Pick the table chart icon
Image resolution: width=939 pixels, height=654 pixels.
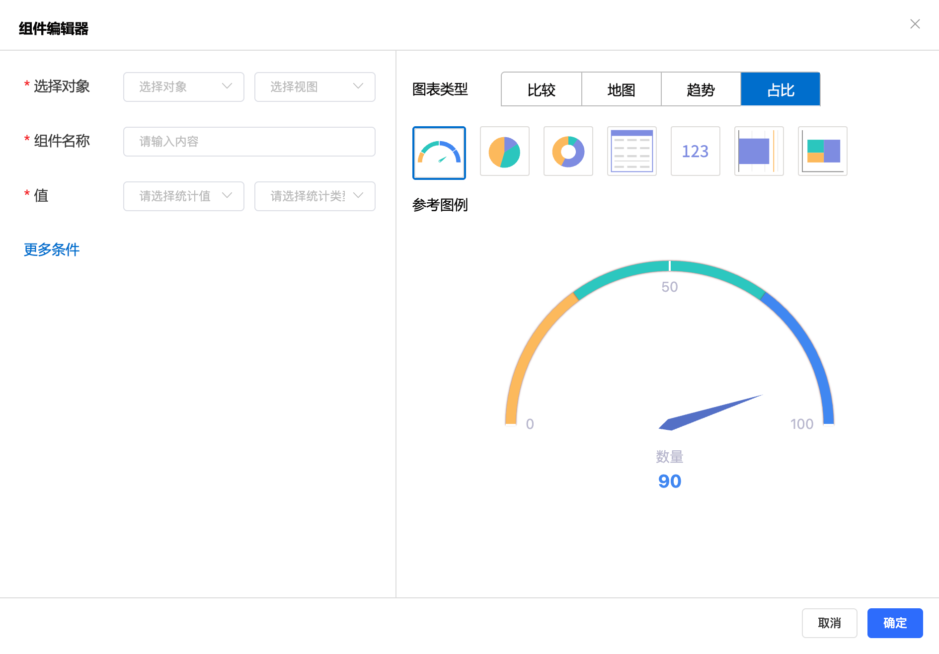click(x=631, y=151)
